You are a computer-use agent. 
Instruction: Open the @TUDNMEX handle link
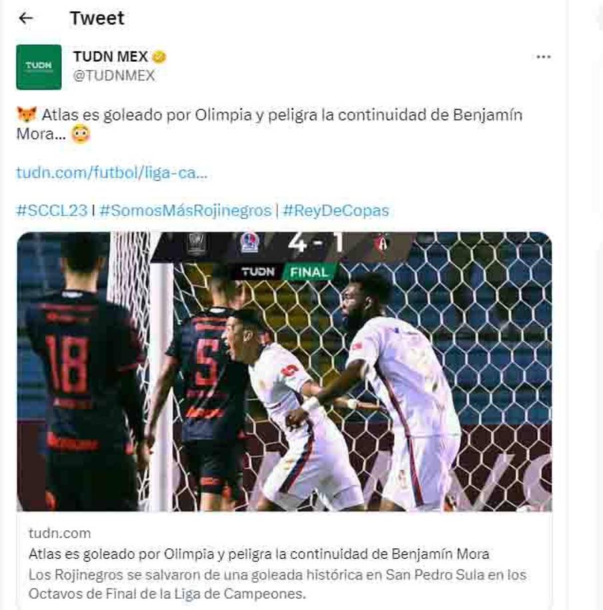coord(114,76)
